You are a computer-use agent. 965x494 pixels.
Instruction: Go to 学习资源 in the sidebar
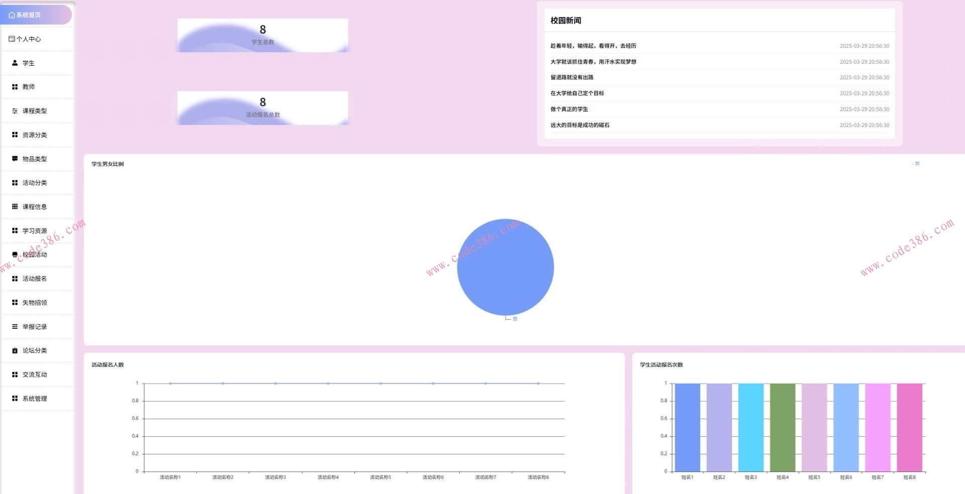pyautogui.click(x=38, y=231)
